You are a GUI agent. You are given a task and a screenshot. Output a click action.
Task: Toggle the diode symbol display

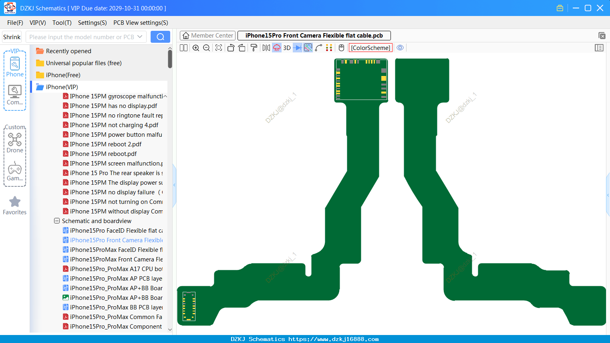[298, 48]
